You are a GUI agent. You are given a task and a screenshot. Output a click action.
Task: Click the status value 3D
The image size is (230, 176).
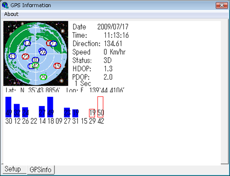[x=108, y=60]
